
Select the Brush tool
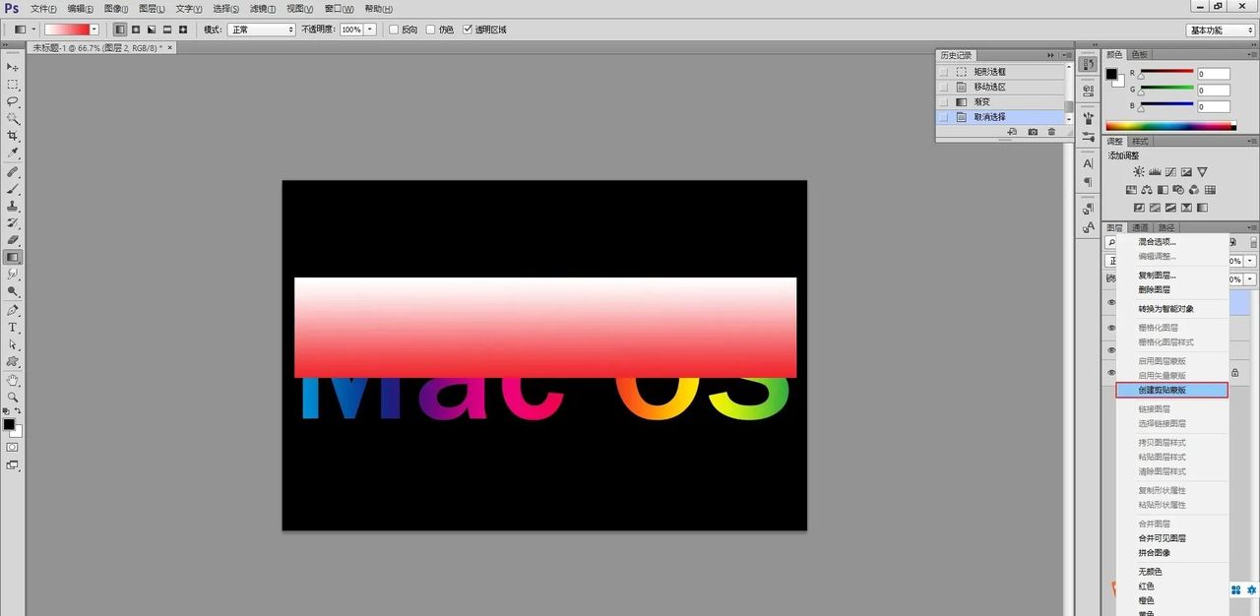point(13,189)
